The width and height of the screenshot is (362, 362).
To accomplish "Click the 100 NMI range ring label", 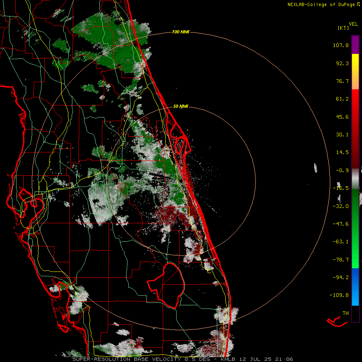I will tap(181, 32).
